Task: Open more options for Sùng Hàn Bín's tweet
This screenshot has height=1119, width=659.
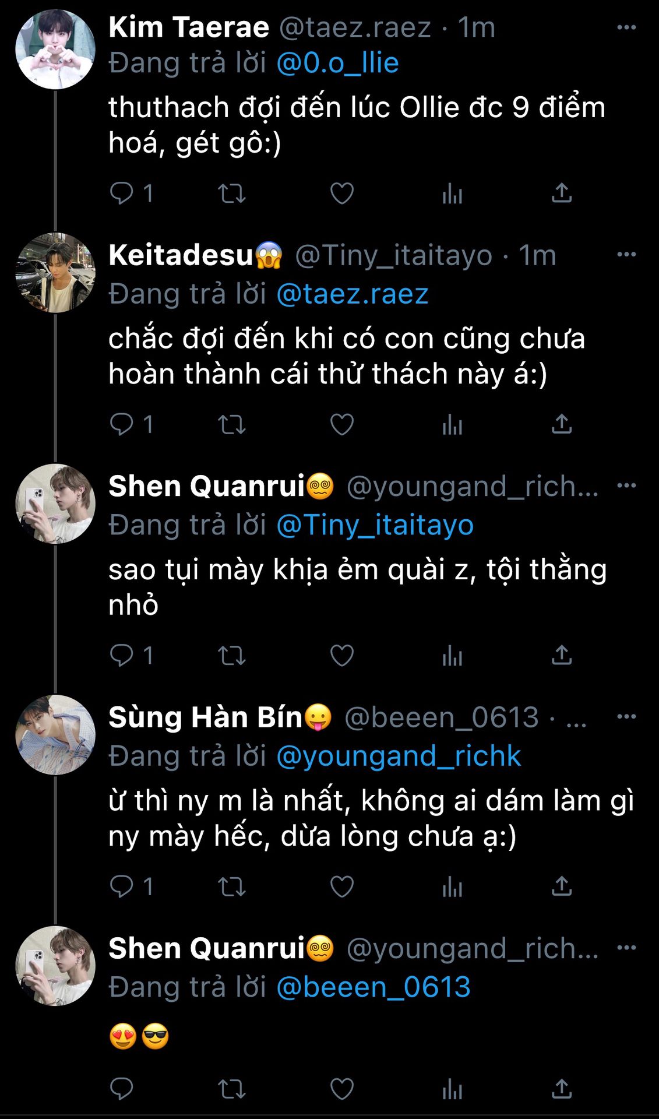Action: click(x=626, y=716)
